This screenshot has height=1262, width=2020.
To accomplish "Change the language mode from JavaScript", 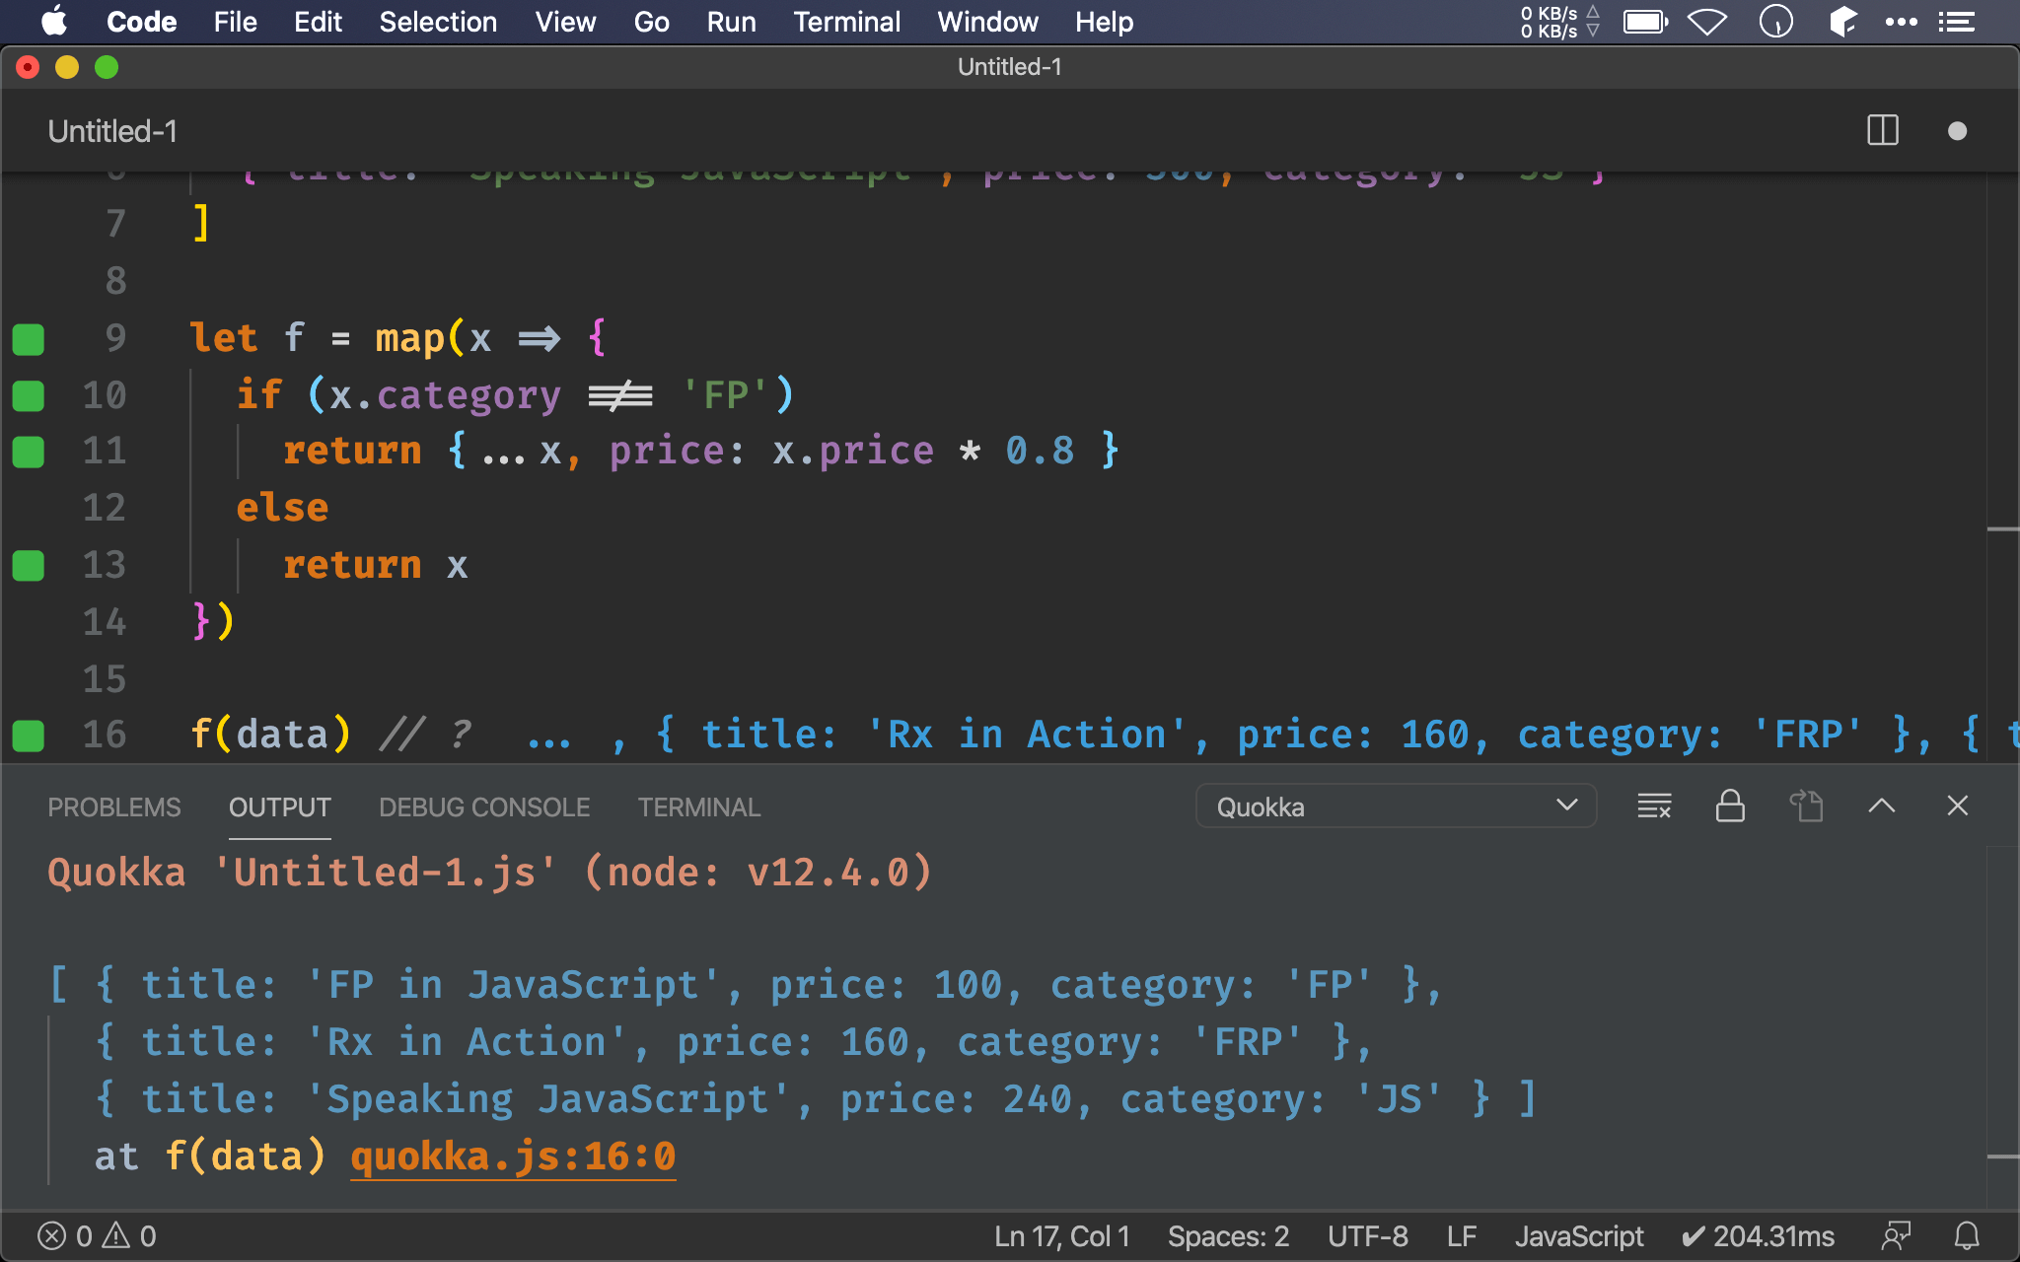I will tap(1579, 1236).
